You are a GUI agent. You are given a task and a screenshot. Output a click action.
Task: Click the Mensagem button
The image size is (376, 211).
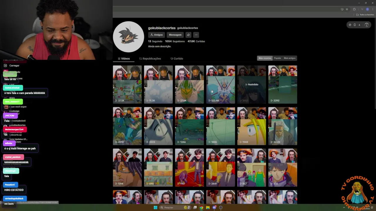[x=175, y=35]
